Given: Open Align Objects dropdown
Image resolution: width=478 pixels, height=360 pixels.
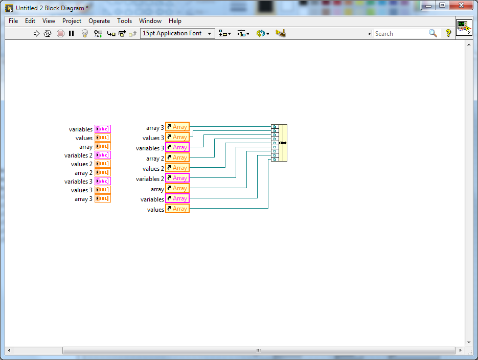Looking at the screenshot, I should coord(225,34).
